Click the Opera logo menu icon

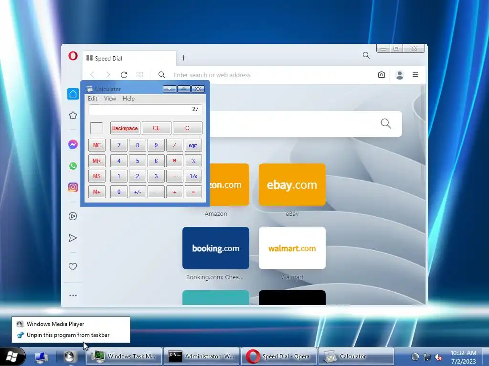pyautogui.click(x=73, y=56)
